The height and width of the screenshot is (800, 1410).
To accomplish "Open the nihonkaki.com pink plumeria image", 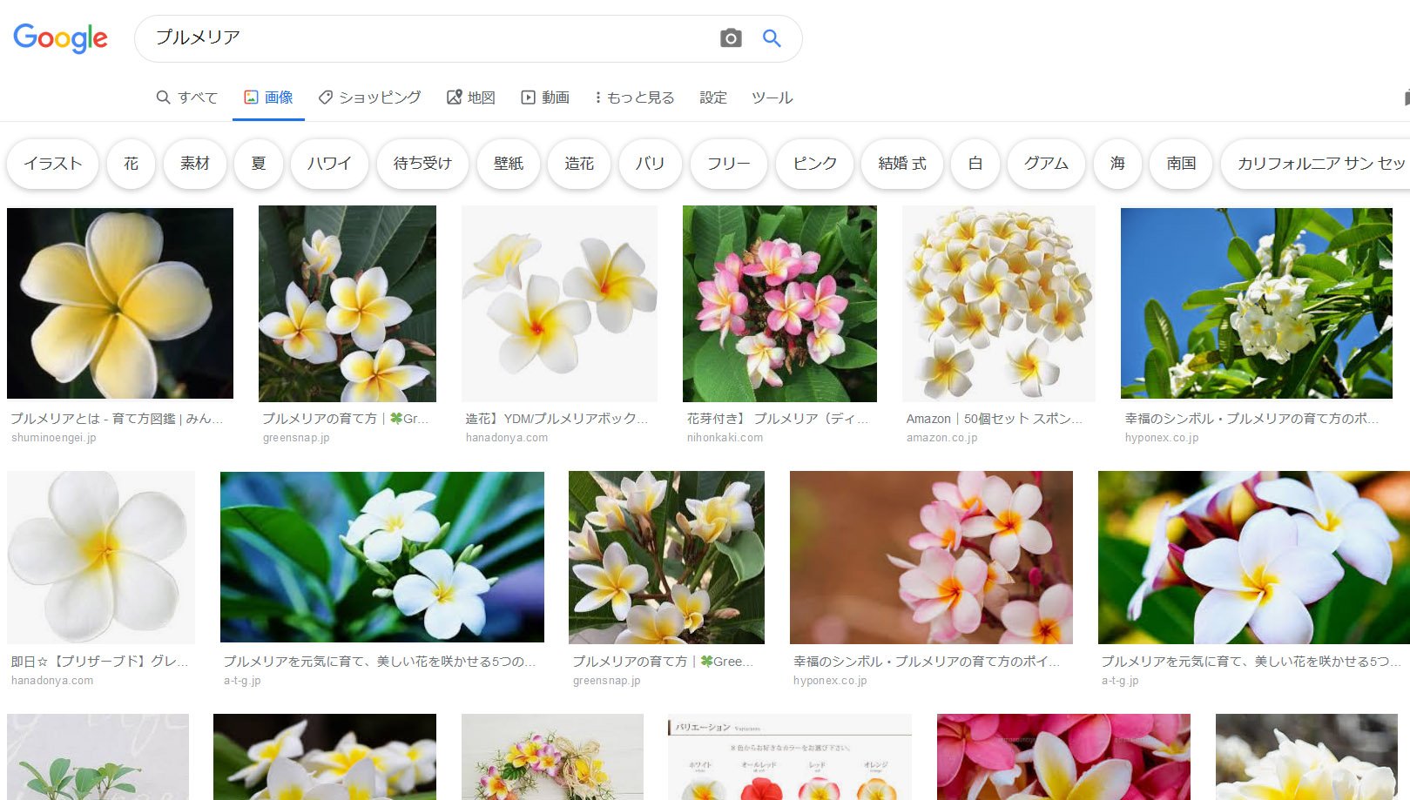I will pos(779,304).
